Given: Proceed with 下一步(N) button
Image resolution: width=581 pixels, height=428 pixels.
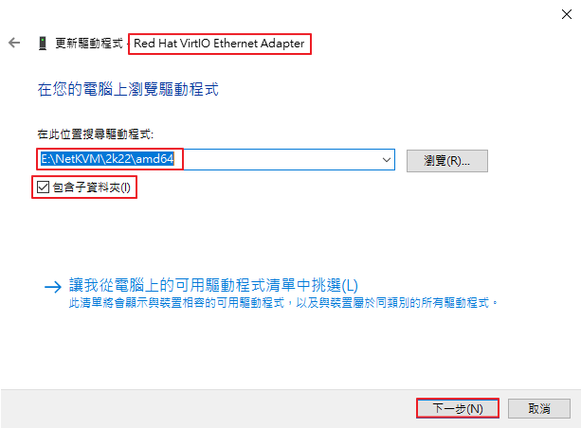Looking at the screenshot, I should coord(458,408).
